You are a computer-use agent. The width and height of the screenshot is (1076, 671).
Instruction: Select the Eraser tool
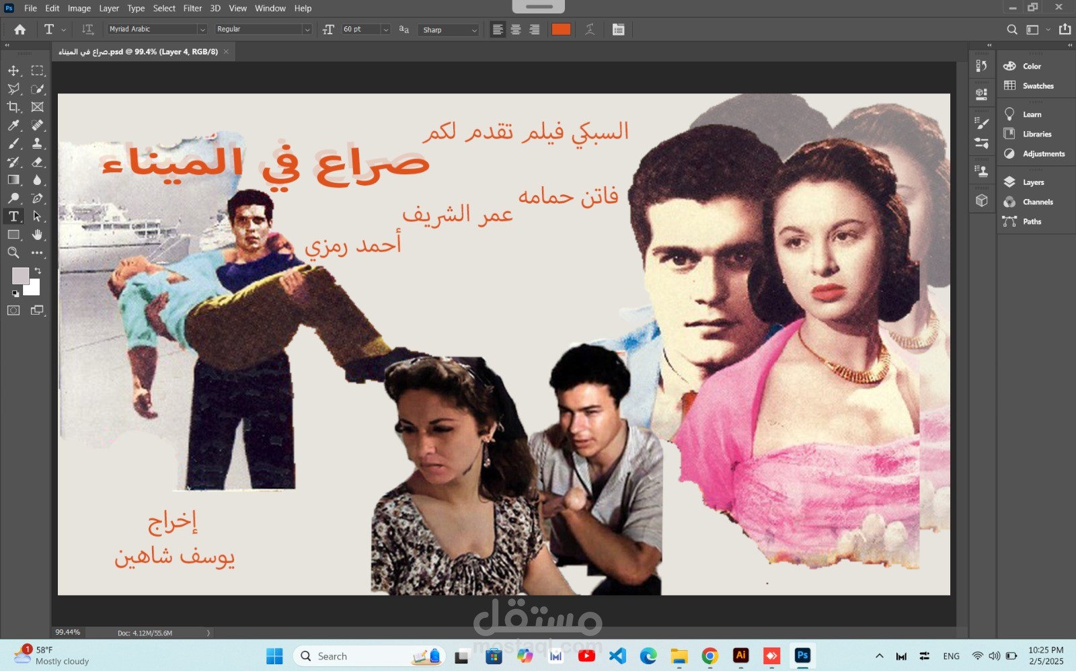38,162
